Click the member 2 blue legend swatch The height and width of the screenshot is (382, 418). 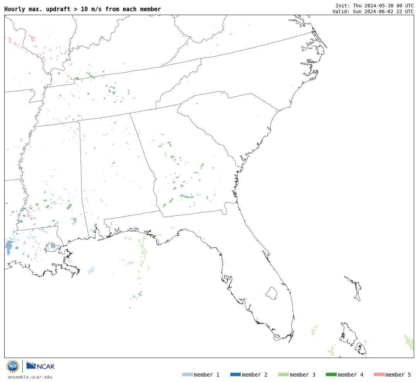pyautogui.click(x=235, y=375)
